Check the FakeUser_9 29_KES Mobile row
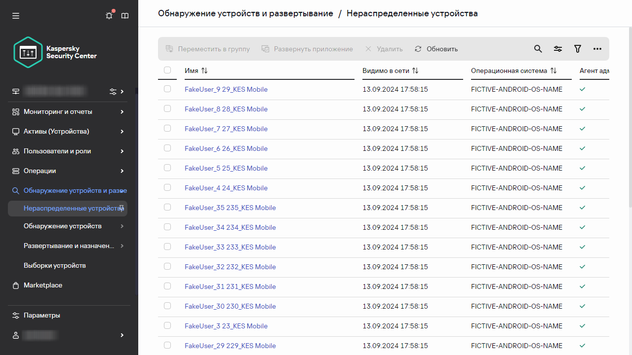The image size is (632, 355). [x=167, y=89]
